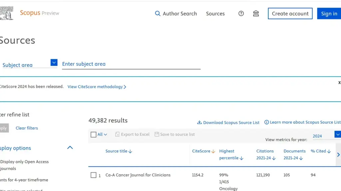The width and height of the screenshot is (341, 191).
Task: Open the Subject area dropdown
Action: tap(54, 63)
